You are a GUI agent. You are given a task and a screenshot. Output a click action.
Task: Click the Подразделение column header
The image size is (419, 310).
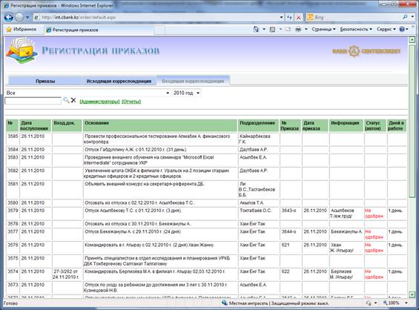[x=258, y=125]
